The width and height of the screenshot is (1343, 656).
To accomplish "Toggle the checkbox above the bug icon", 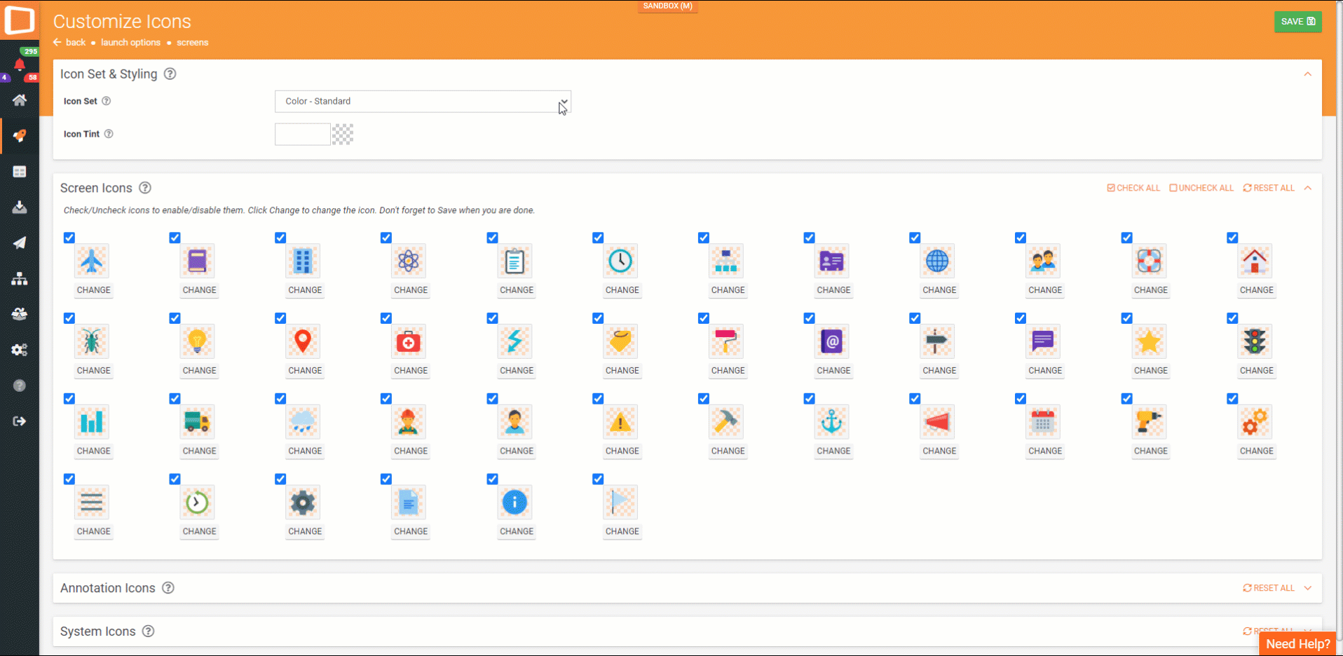I will 69,318.
